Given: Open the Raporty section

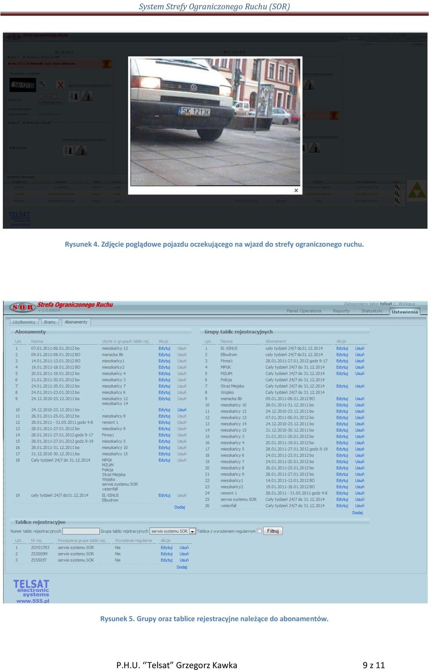Looking at the screenshot, I should [x=341, y=311].
